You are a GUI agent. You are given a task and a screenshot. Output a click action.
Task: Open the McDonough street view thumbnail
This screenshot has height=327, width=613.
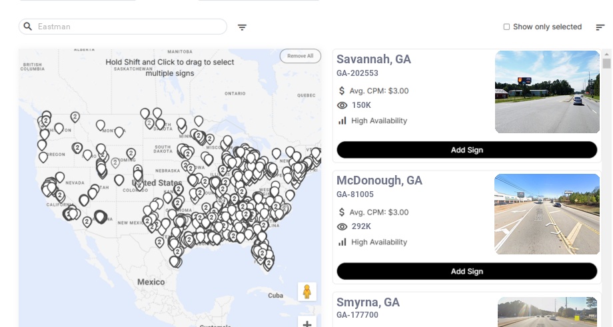pos(547,214)
